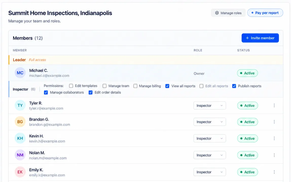Click the Active status badge for Tyler R.

(x=247, y=105)
